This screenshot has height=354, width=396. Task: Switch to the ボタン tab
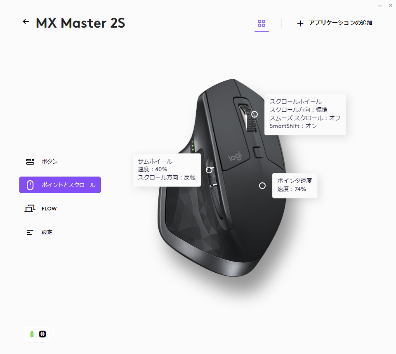pos(50,161)
